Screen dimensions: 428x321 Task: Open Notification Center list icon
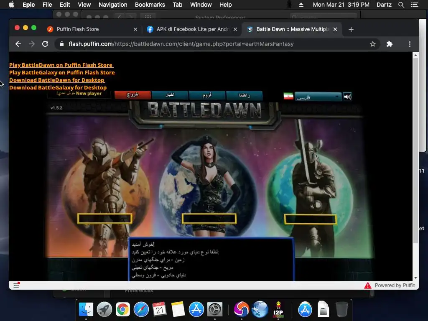(415, 5)
